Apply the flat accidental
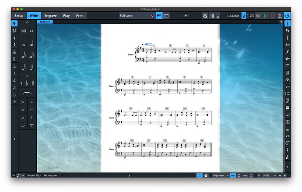302x192 pixels. pos(27,83)
